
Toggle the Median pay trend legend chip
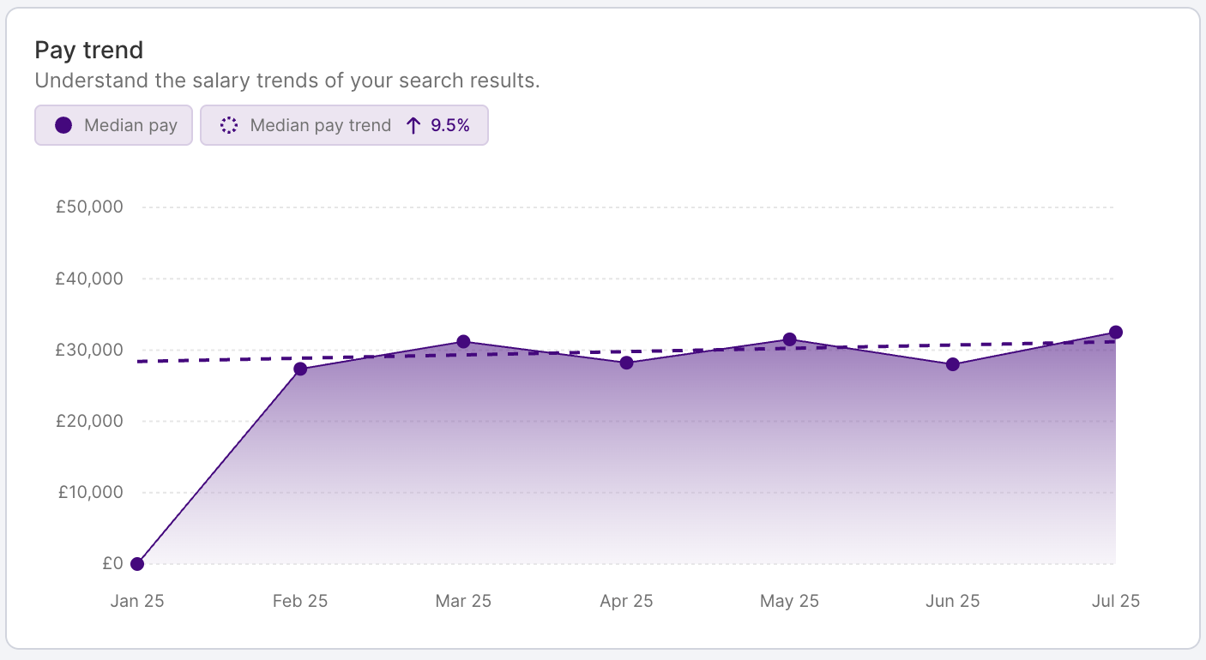click(344, 125)
